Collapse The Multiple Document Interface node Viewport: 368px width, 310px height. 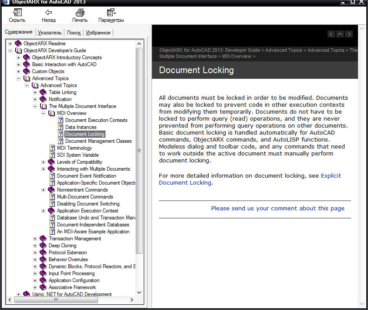click(x=35, y=106)
